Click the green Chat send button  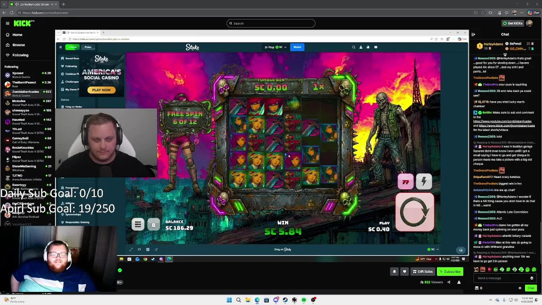(531, 288)
